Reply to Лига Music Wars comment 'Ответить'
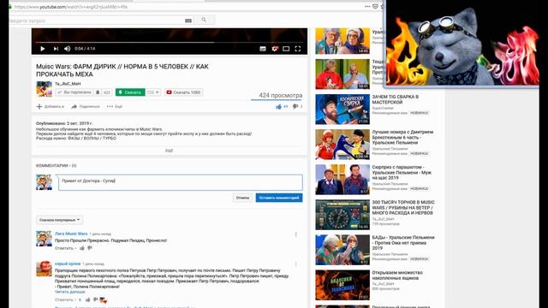Viewport: 548px width, 308px height. [64, 248]
